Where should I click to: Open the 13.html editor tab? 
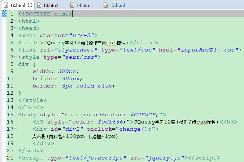[x=51, y=5]
